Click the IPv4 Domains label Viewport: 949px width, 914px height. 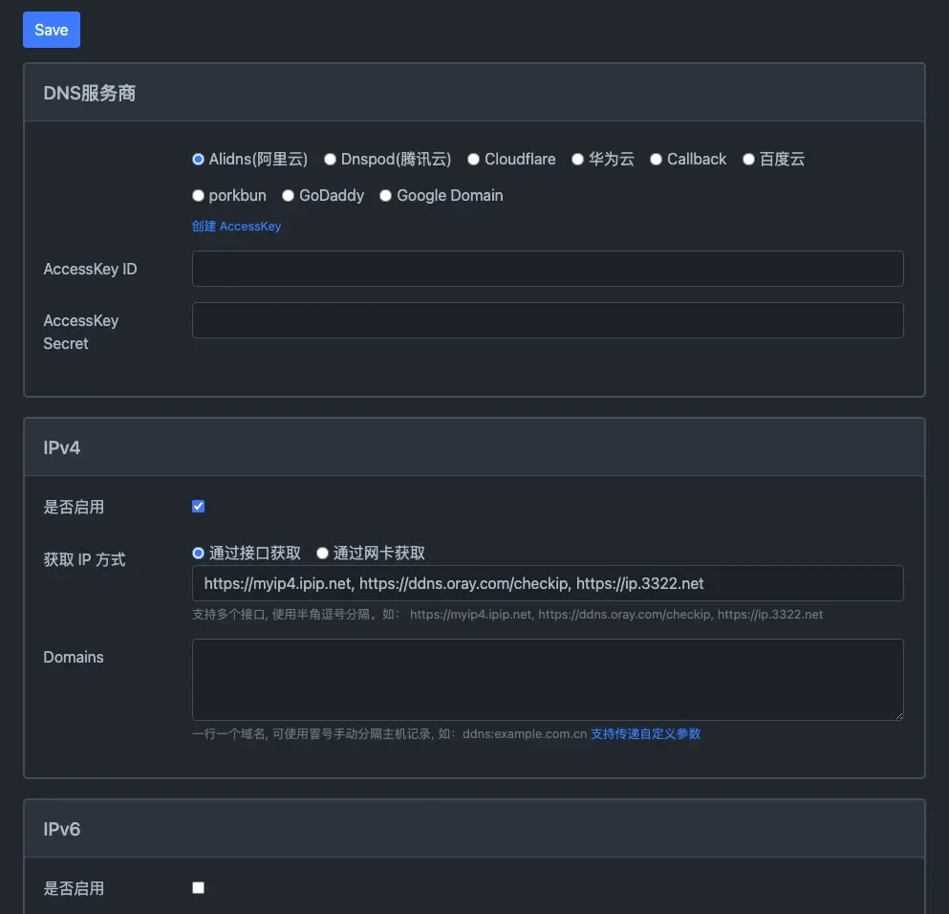coord(74,658)
